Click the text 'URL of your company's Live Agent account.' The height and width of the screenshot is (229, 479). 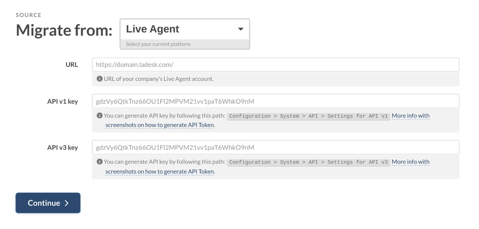pos(159,79)
